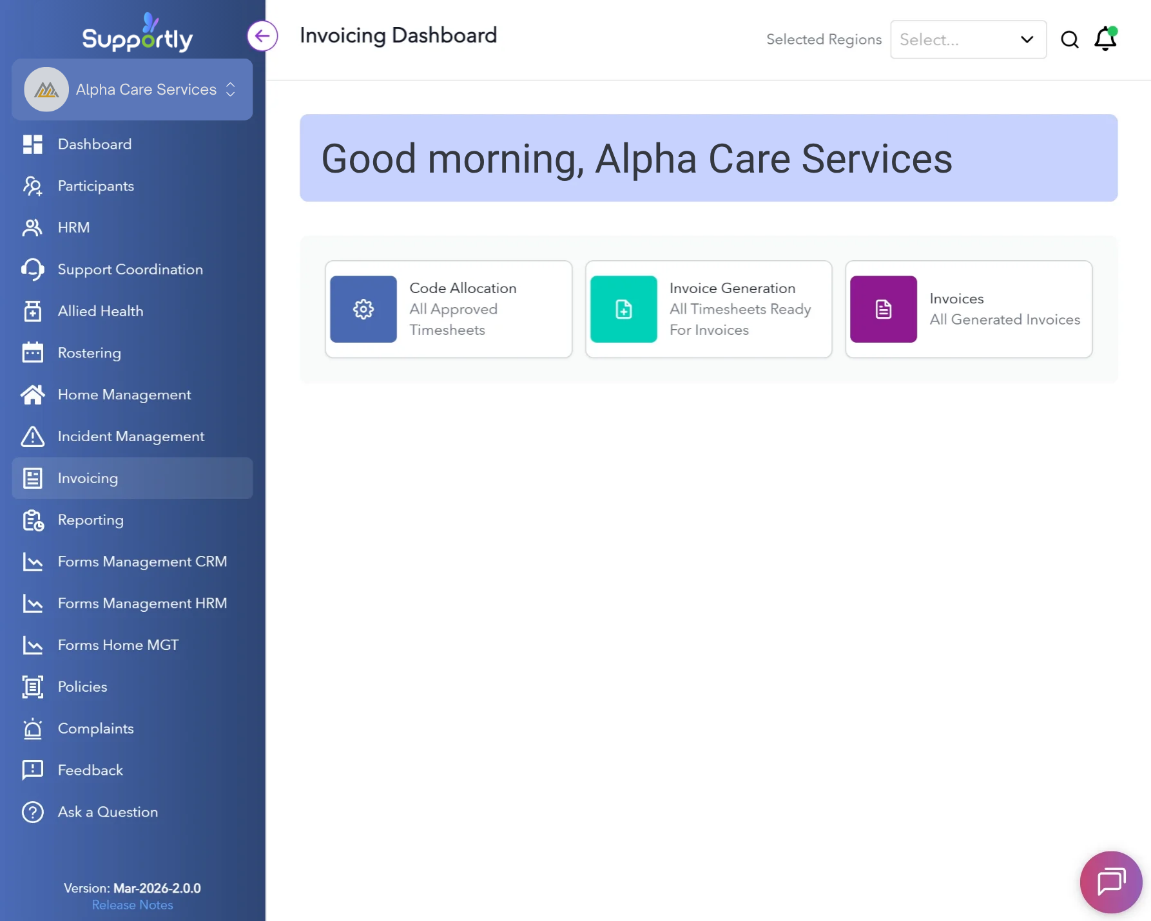
Task: Click the Feedback speech bubble icon
Action: click(x=33, y=770)
